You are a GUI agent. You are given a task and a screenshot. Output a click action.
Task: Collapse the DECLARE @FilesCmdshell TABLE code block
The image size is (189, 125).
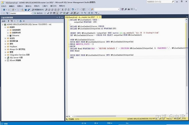coord(69,20)
